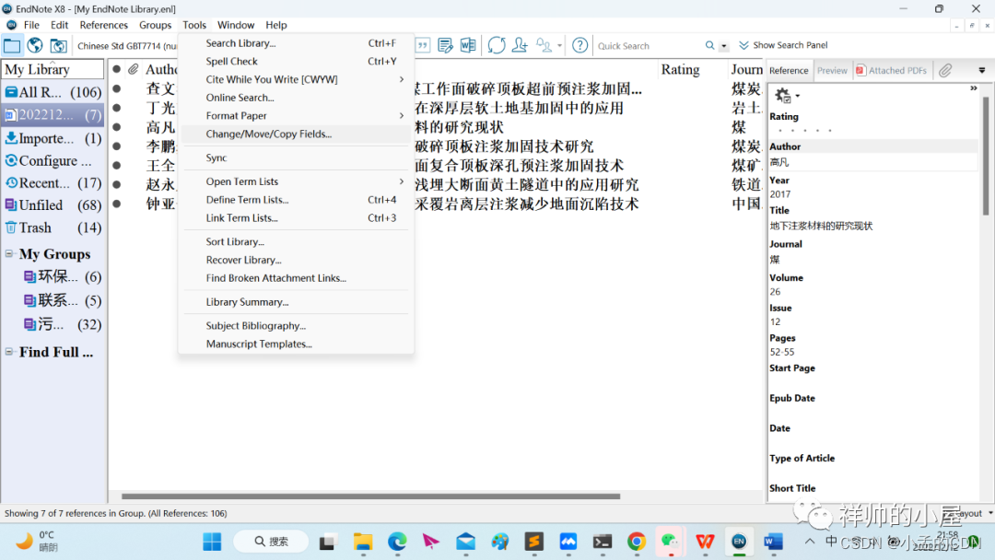The image size is (995, 560).
Task: Open the Help question mark icon
Action: [x=579, y=46]
